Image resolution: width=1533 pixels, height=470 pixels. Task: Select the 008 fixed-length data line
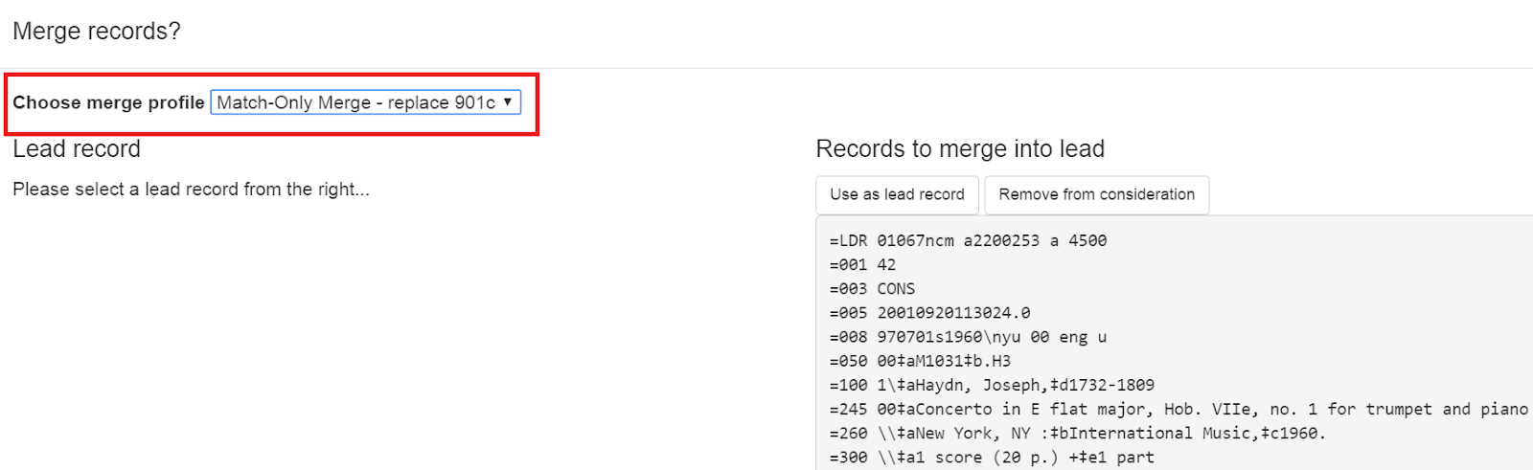[968, 337]
